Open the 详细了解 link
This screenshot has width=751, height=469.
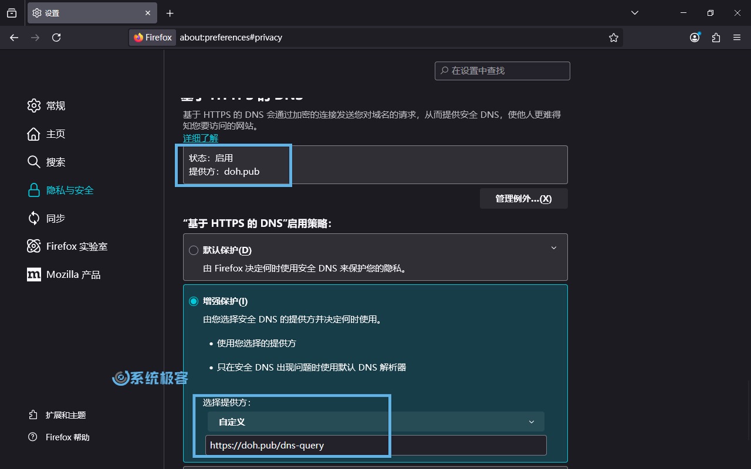point(201,138)
